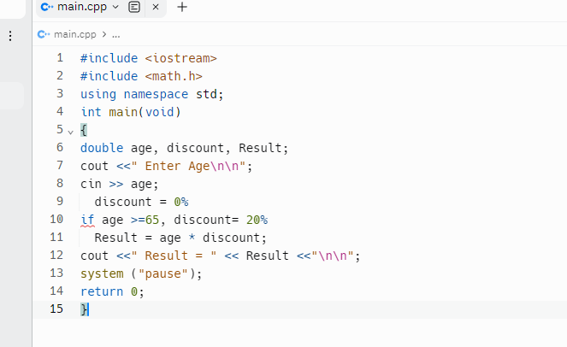Click the C++ icon in main.cpp tab
The width and height of the screenshot is (567, 347).
point(47,7)
